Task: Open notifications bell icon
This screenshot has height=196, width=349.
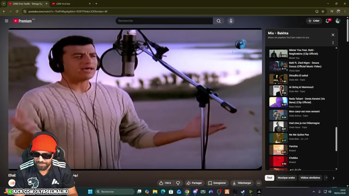Action: [328, 21]
